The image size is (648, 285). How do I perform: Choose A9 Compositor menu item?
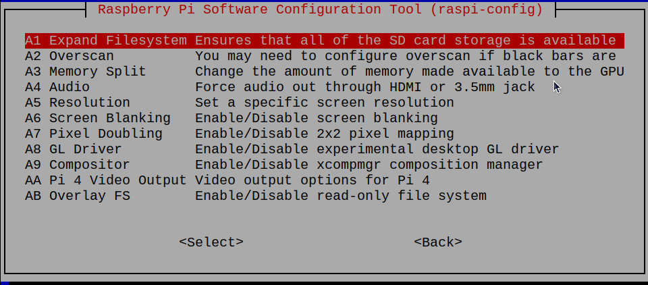78,165
